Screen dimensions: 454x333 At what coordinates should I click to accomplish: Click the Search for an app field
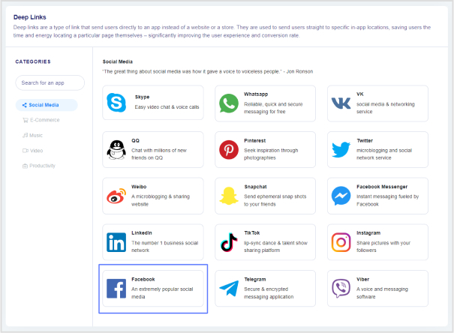[x=50, y=82]
